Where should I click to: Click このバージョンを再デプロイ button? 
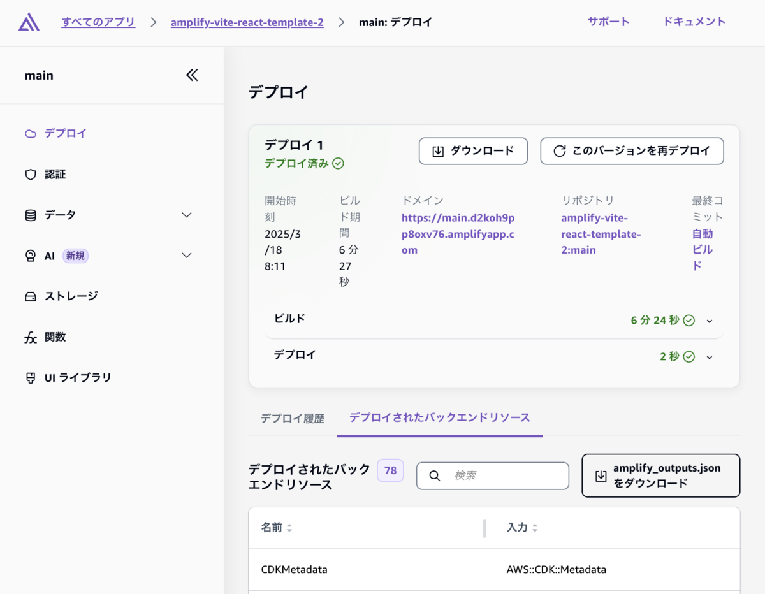click(632, 151)
